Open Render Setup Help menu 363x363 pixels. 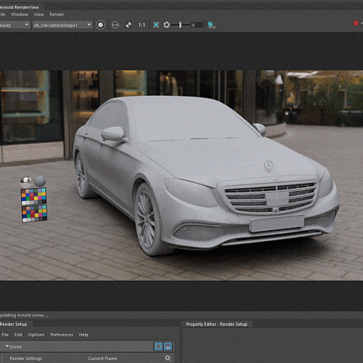click(83, 335)
